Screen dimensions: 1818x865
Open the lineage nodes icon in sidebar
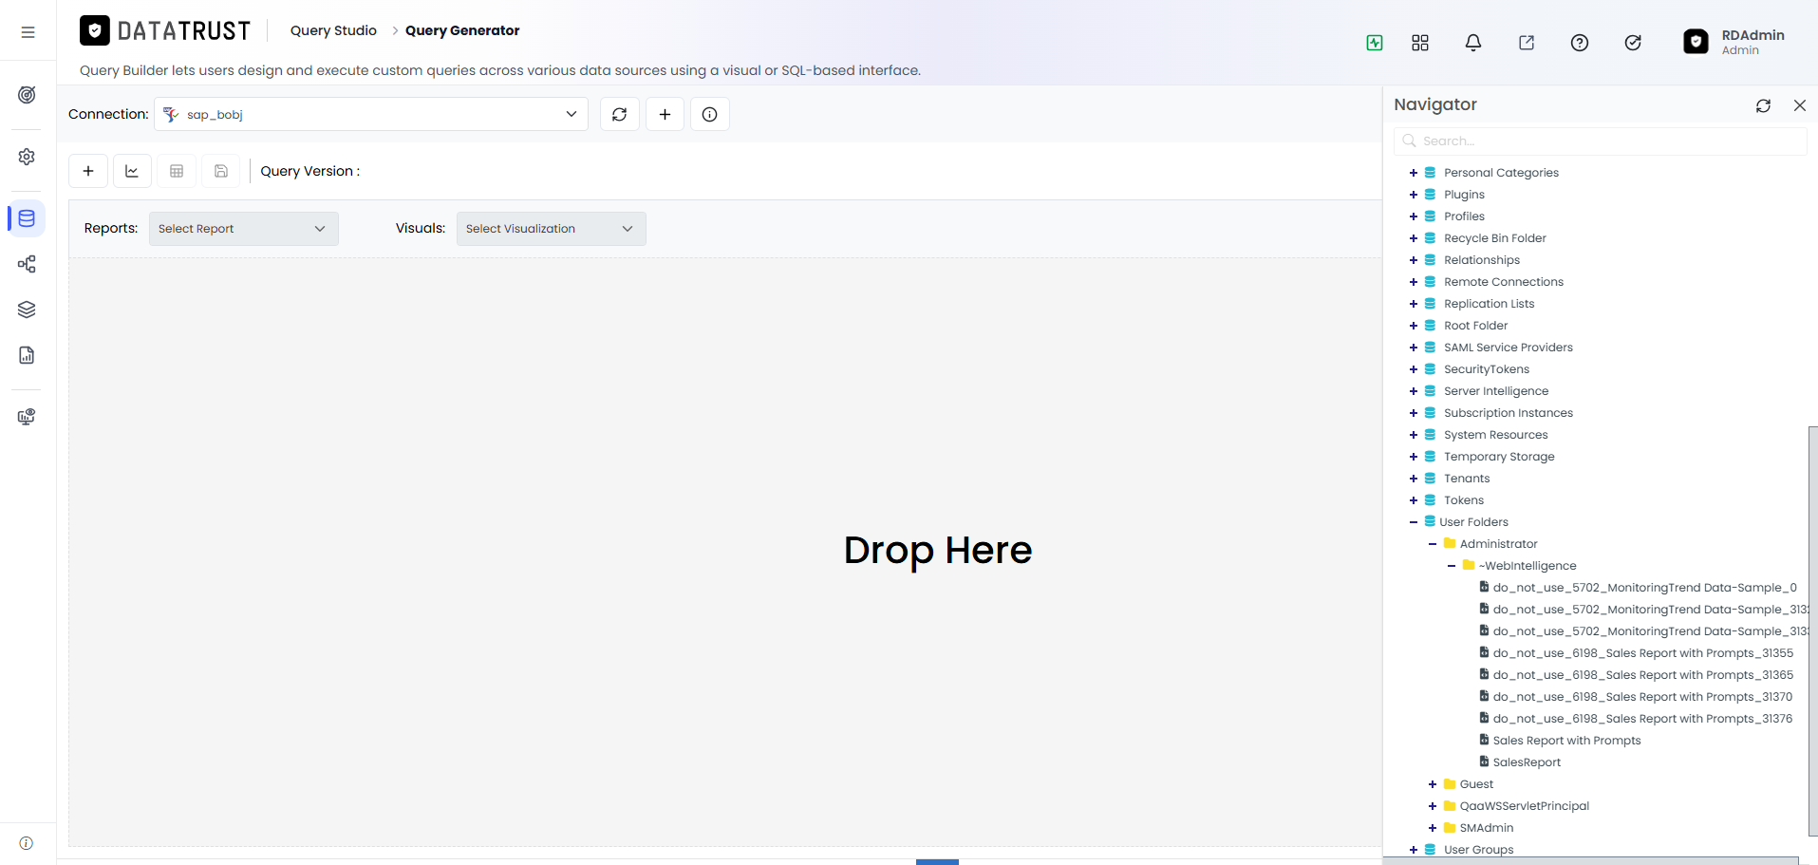click(x=27, y=264)
